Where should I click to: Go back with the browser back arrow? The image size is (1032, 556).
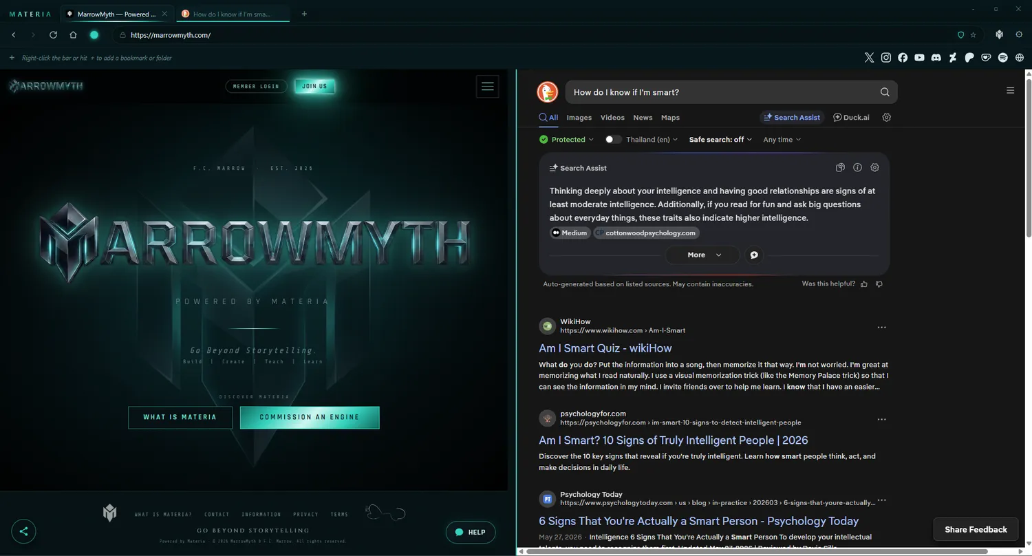(x=14, y=34)
